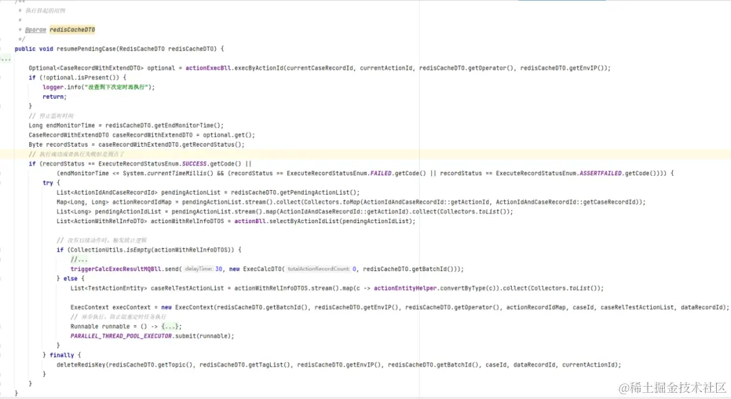Click getPendingActionList() call
731x399 pixels.
tap(318, 193)
